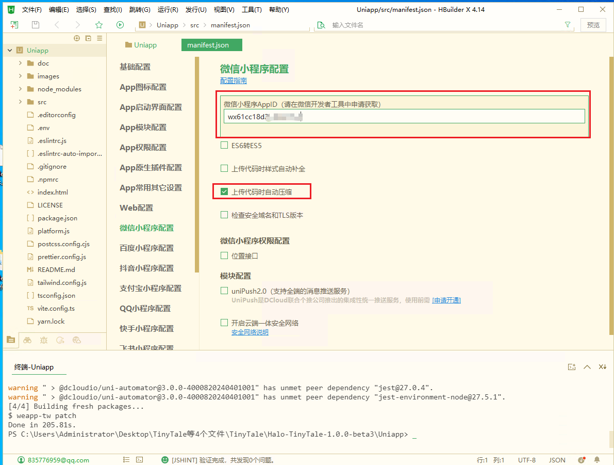Click the smiley face JSHINT status icon
614x465 pixels.
click(x=165, y=460)
